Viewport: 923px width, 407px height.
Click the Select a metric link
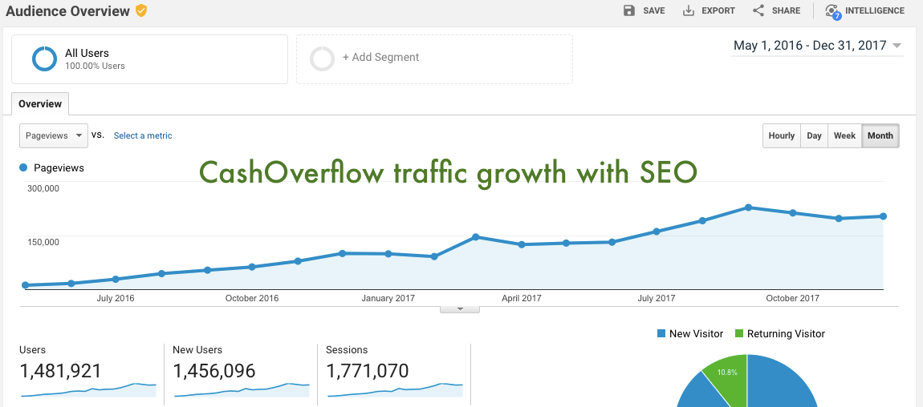(x=142, y=135)
